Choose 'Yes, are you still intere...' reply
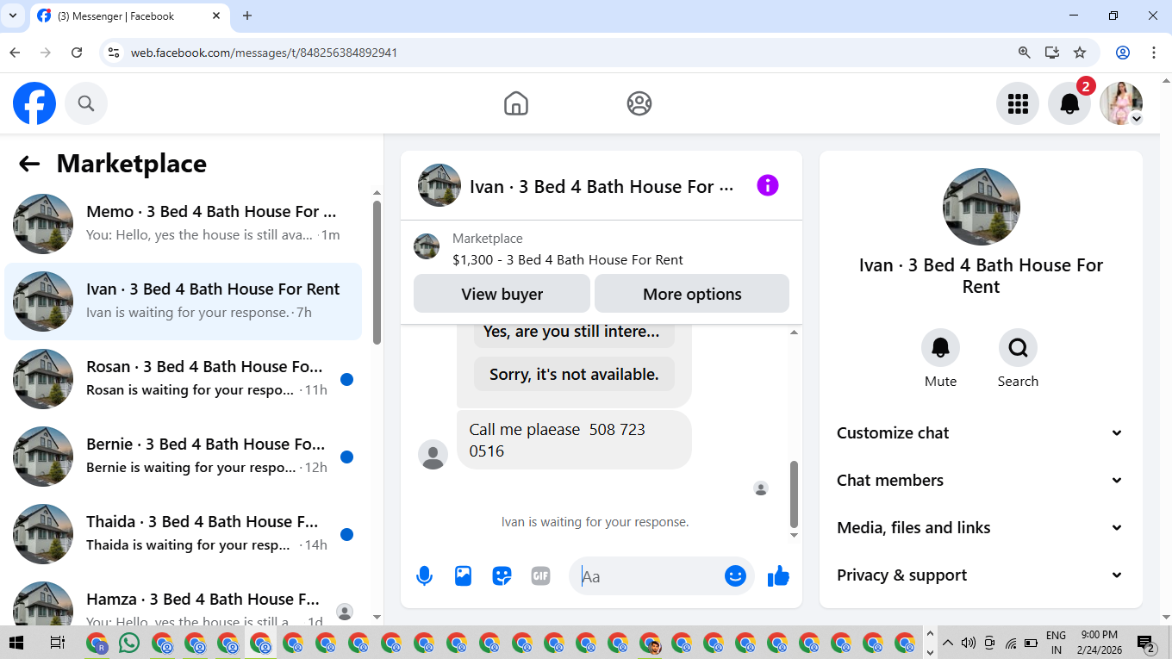The image size is (1172, 659). pos(574,332)
